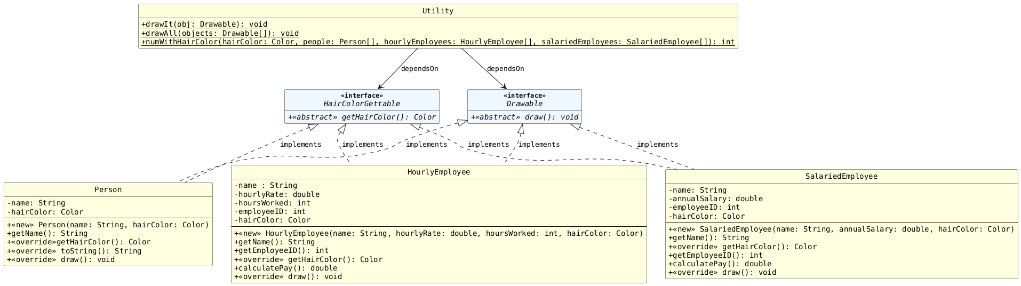This screenshot has height=286, width=1021.
Task: Click the Person class title
Action: pos(108,190)
